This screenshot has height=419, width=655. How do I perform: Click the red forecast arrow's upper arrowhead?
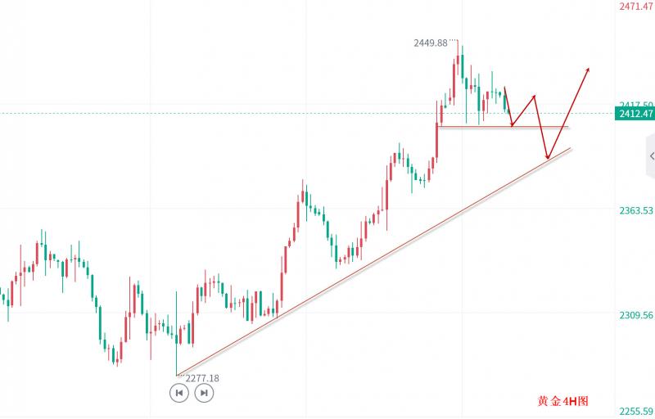click(x=588, y=70)
